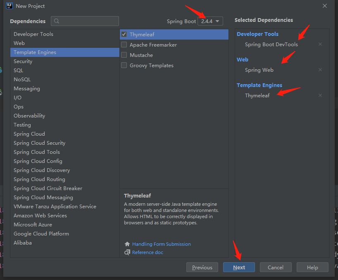The image size is (338, 280).
Task: Select the Developer Tools category
Action: tap(65, 34)
